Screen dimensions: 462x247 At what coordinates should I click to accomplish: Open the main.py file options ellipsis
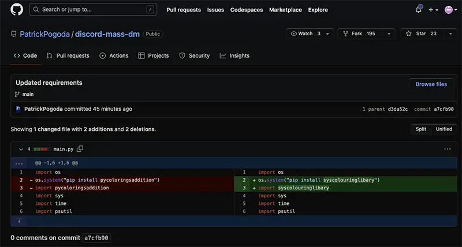point(447,149)
